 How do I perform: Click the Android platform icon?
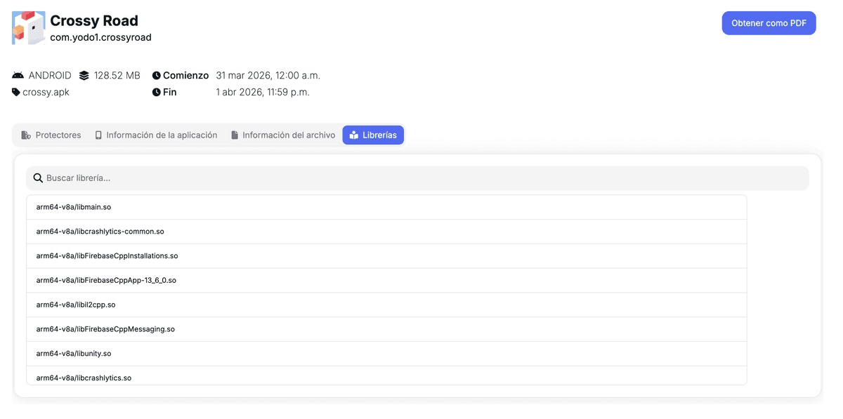pos(18,75)
